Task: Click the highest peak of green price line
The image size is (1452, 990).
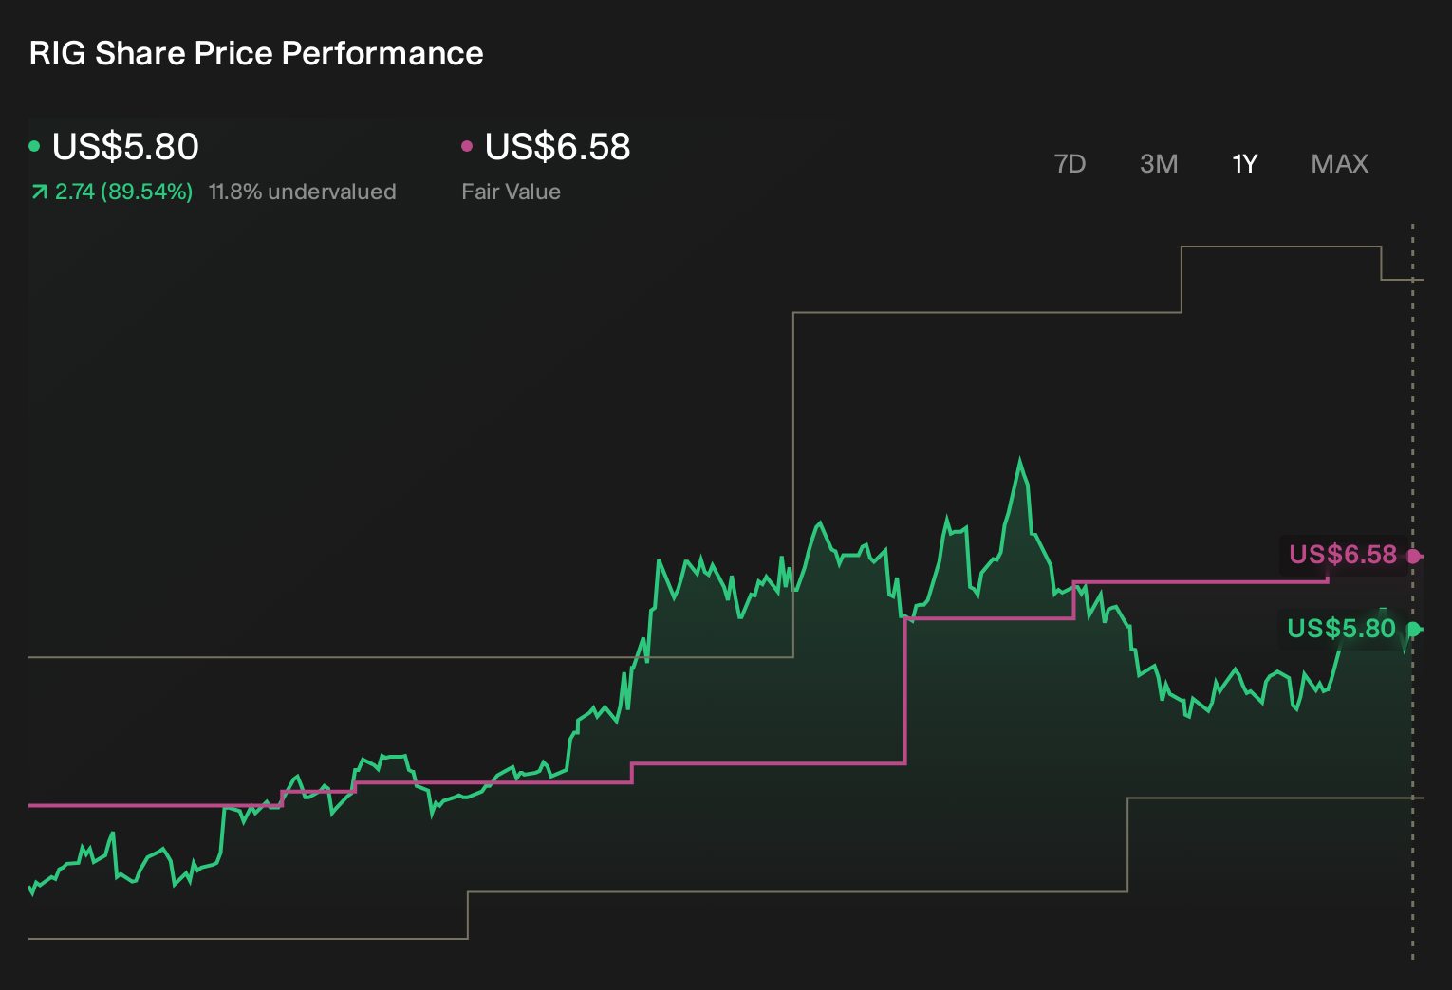Action: 1020,462
